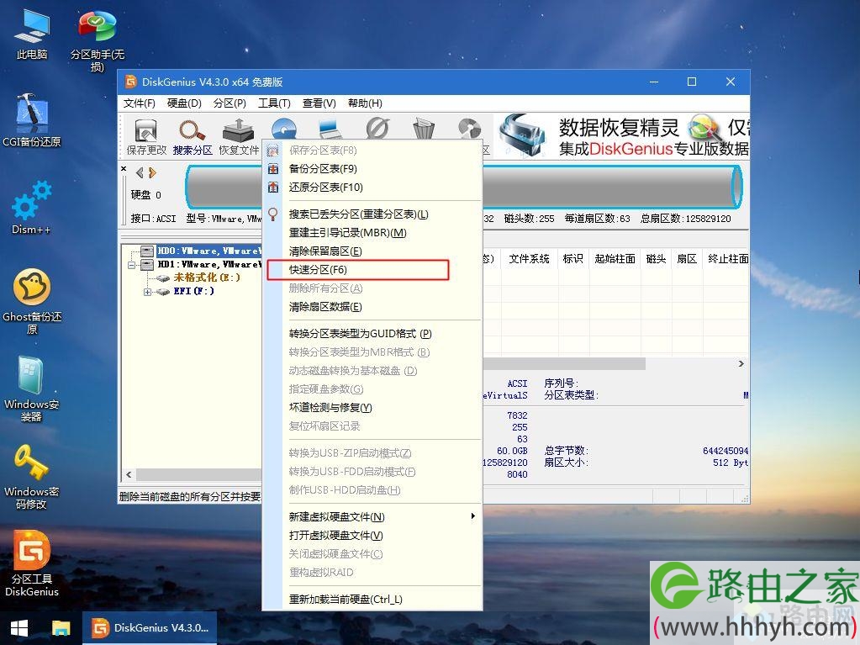The image size is (860, 645).
Task: Choose 清除保留扇区 entry
Action: [x=372, y=251]
